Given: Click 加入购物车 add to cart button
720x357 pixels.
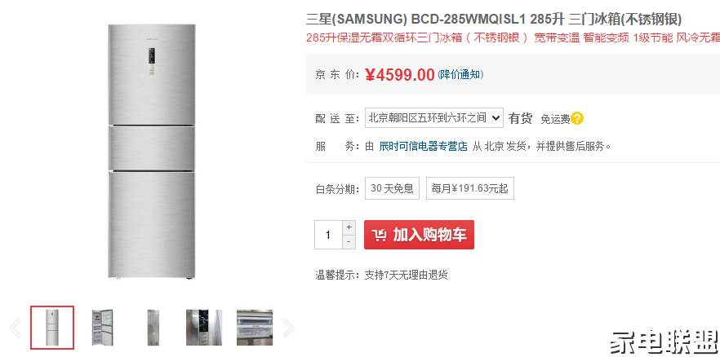Looking at the screenshot, I should (419, 235).
